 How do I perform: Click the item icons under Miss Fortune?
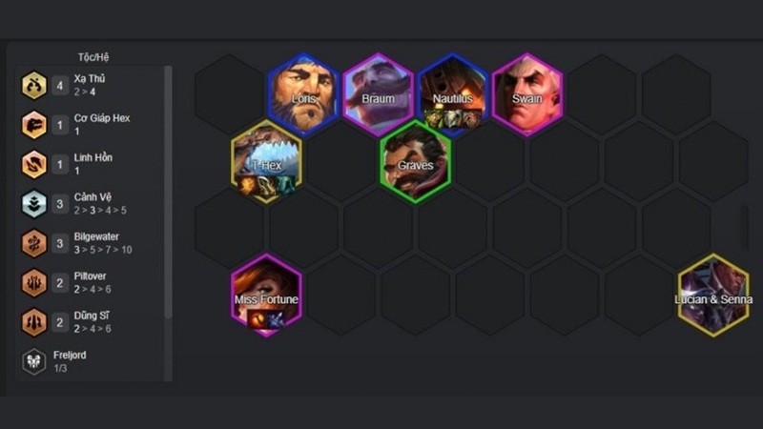266,319
